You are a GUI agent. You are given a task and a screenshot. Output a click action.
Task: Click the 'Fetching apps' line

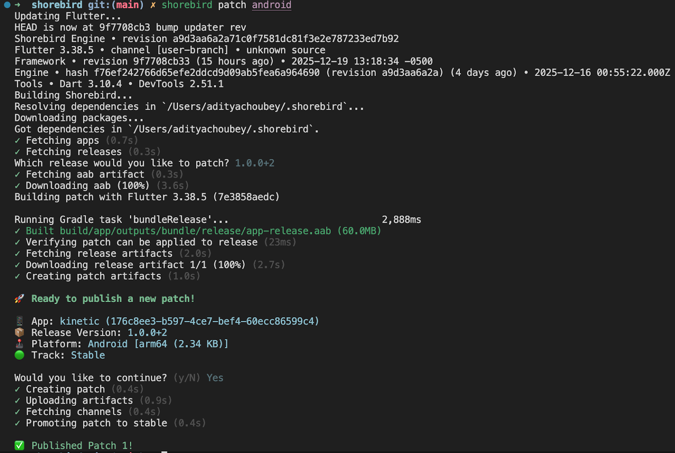pos(76,140)
